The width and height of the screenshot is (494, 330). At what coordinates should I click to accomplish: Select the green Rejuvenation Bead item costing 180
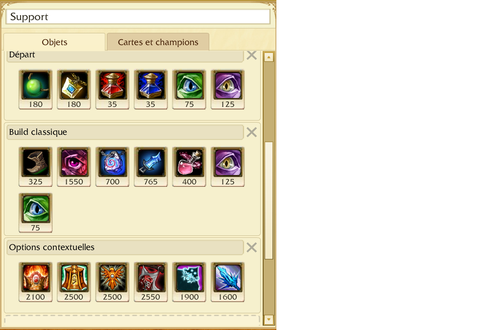35,90
